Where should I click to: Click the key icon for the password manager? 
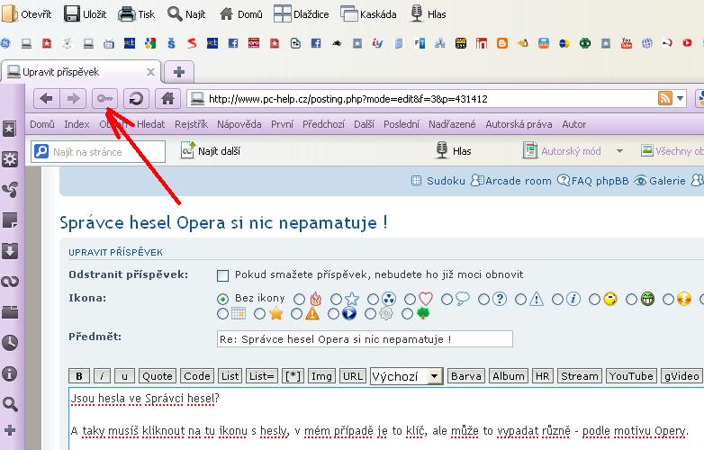(105, 98)
